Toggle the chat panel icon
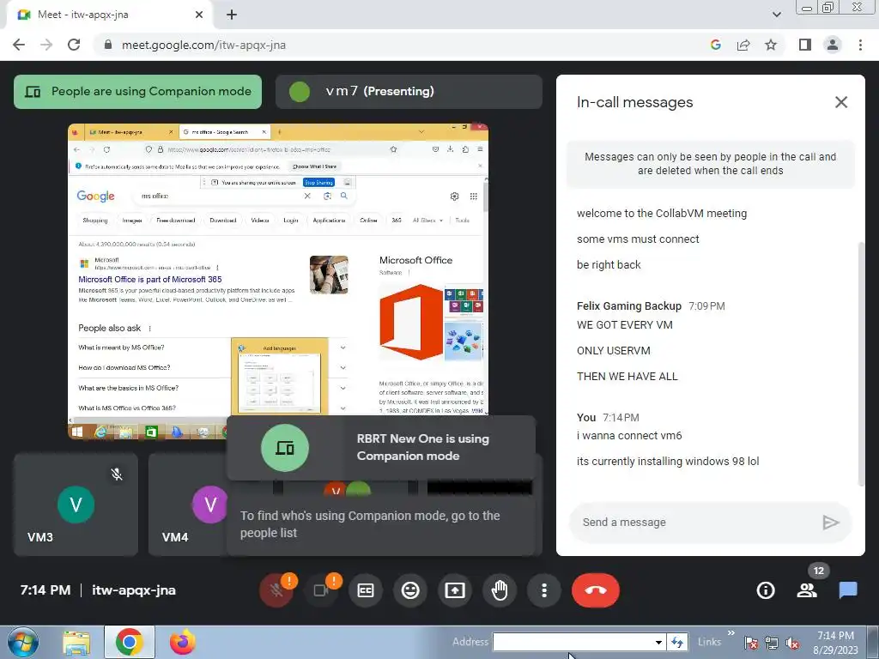The height and width of the screenshot is (659, 879). (848, 590)
